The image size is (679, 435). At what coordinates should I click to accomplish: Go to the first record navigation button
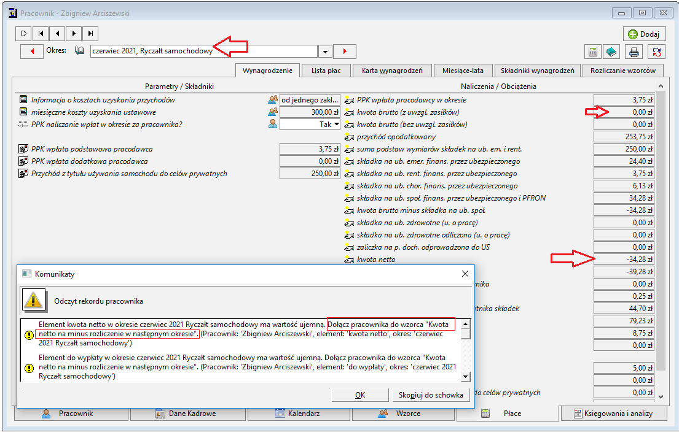click(41, 33)
